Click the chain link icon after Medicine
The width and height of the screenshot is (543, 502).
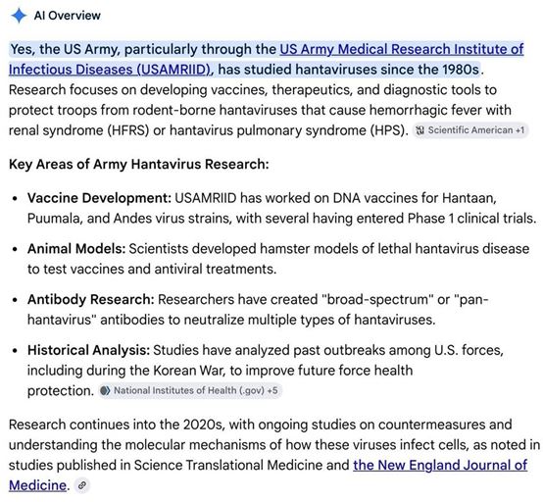82,485
